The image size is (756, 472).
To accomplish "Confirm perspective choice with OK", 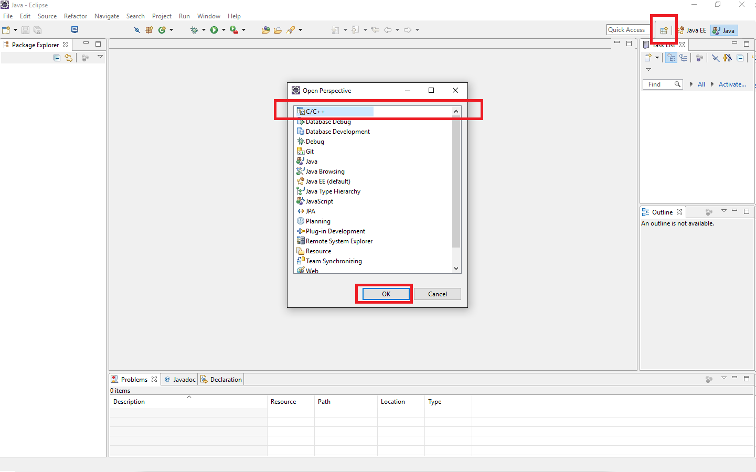I will click(x=385, y=294).
